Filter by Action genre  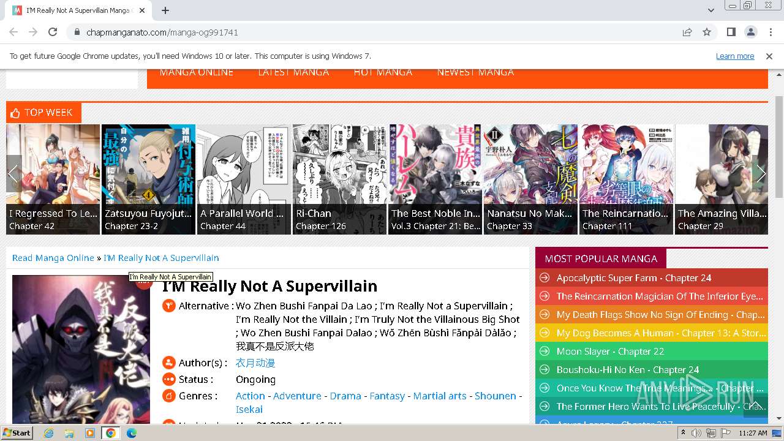coord(251,396)
